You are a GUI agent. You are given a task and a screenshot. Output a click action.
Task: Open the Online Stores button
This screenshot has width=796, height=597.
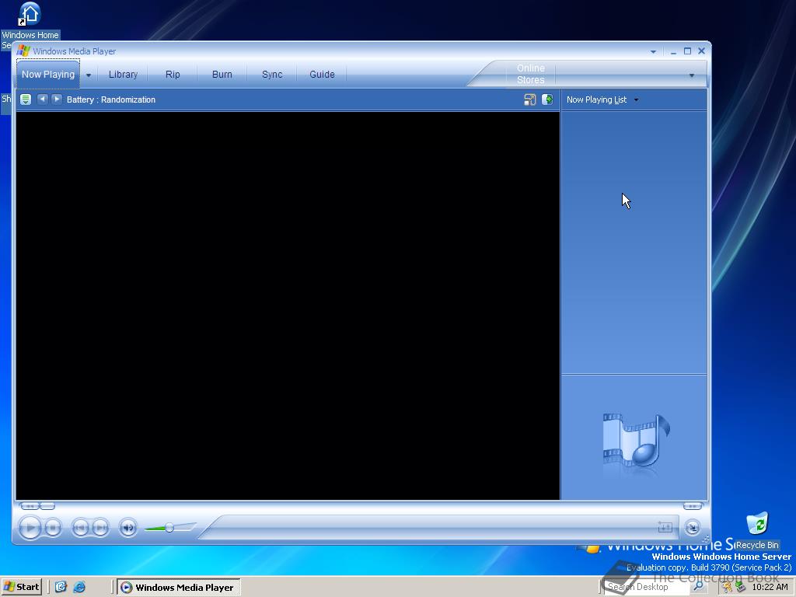click(x=530, y=74)
